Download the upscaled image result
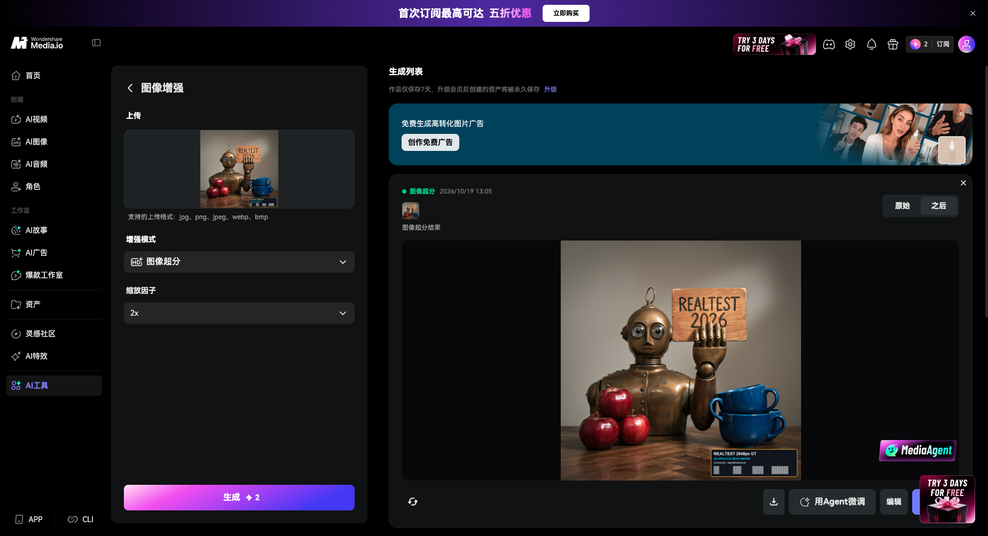 (774, 502)
